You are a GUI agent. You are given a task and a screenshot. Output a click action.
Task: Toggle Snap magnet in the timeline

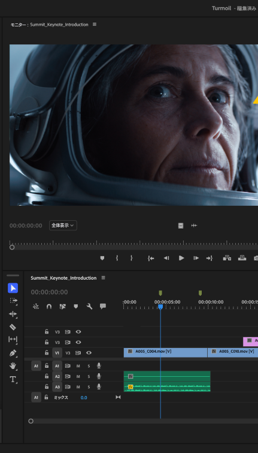click(49, 307)
